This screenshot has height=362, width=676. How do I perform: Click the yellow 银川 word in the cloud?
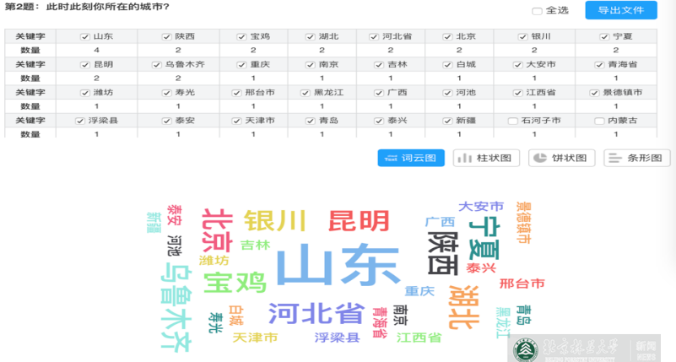pyautogui.click(x=275, y=221)
